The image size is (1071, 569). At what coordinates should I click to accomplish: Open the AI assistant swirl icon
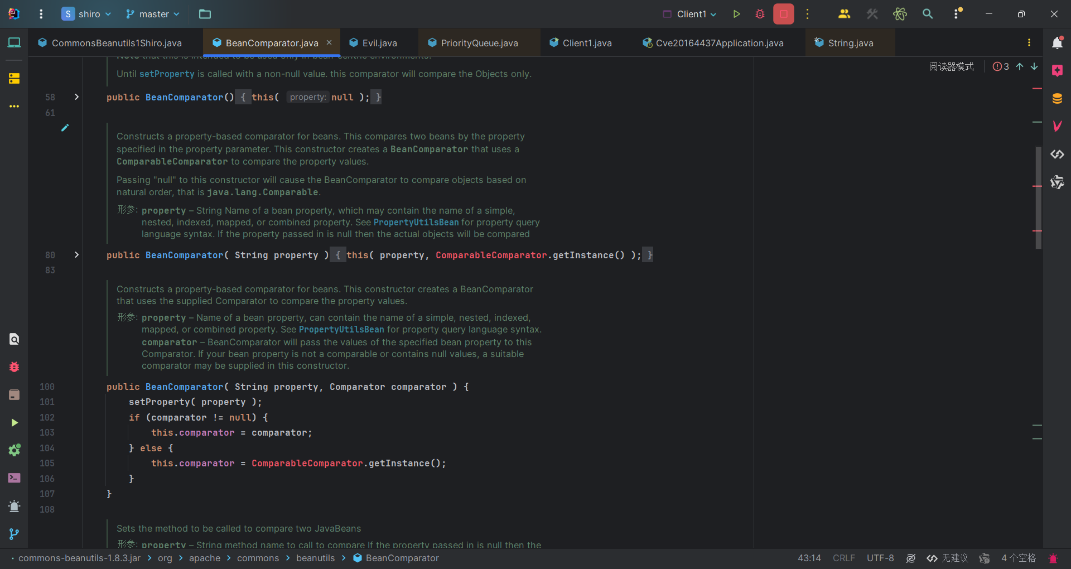coord(1057,182)
